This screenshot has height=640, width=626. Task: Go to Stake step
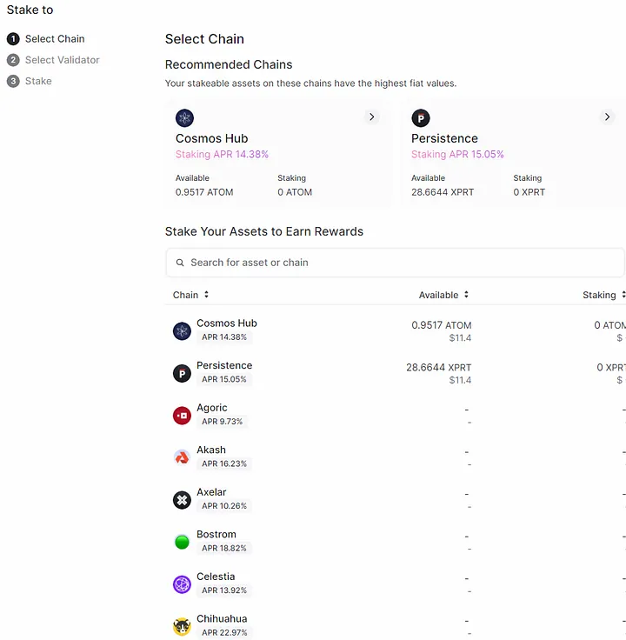38,81
